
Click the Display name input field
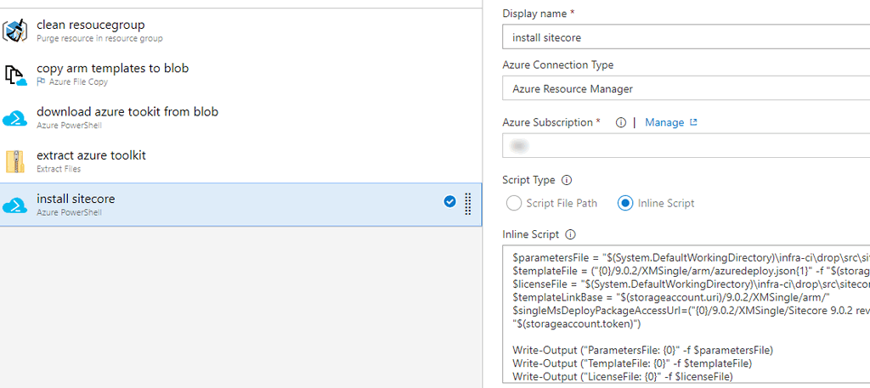686,37
